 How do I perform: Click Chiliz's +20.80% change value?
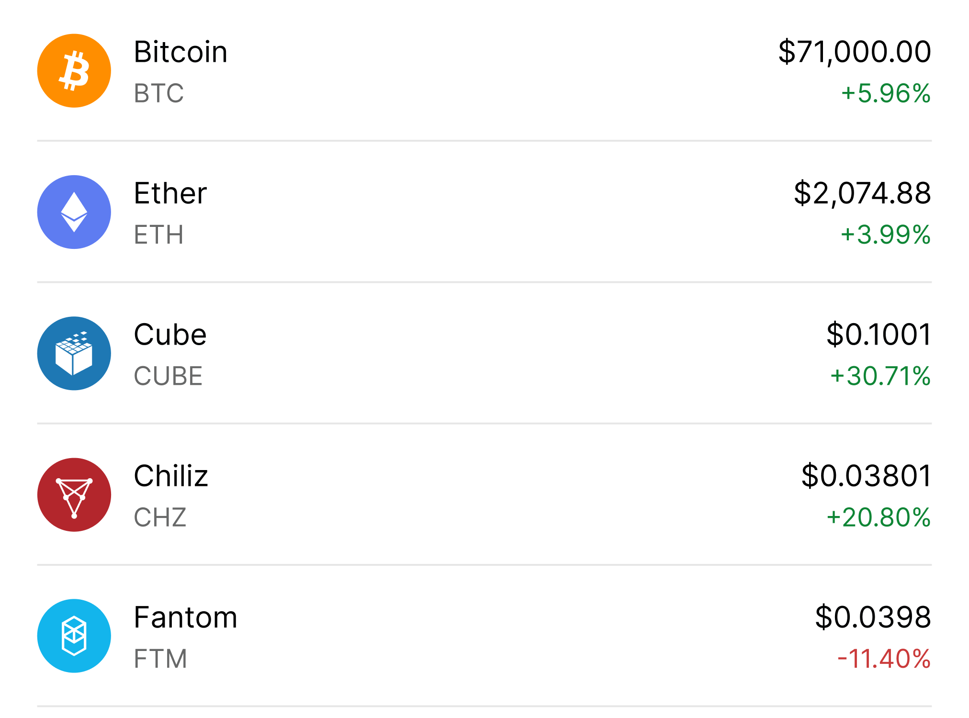coord(879,517)
